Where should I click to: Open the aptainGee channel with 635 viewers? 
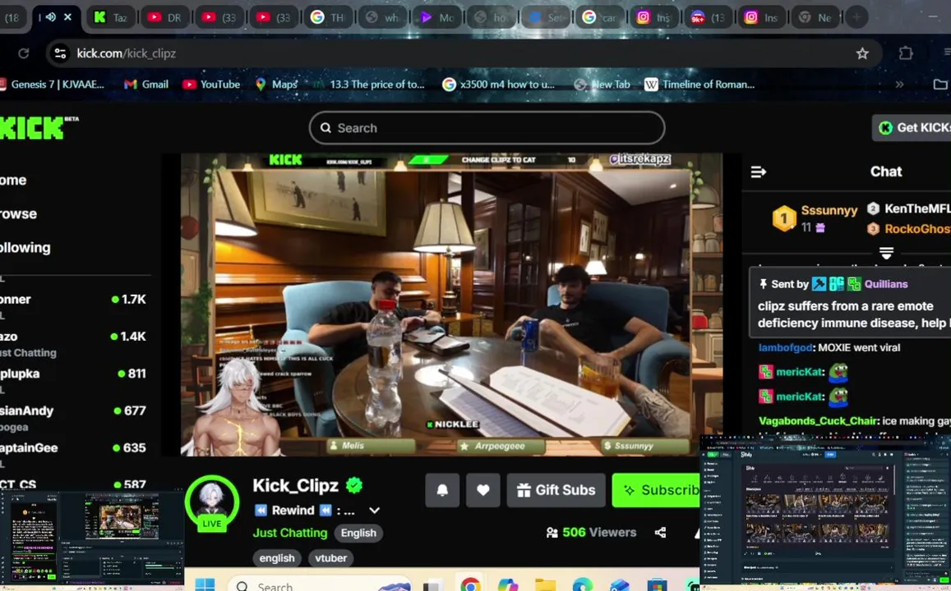tap(74, 448)
